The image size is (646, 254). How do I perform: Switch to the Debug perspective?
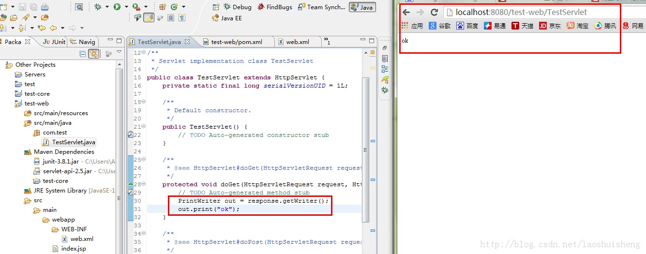point(237,7)
